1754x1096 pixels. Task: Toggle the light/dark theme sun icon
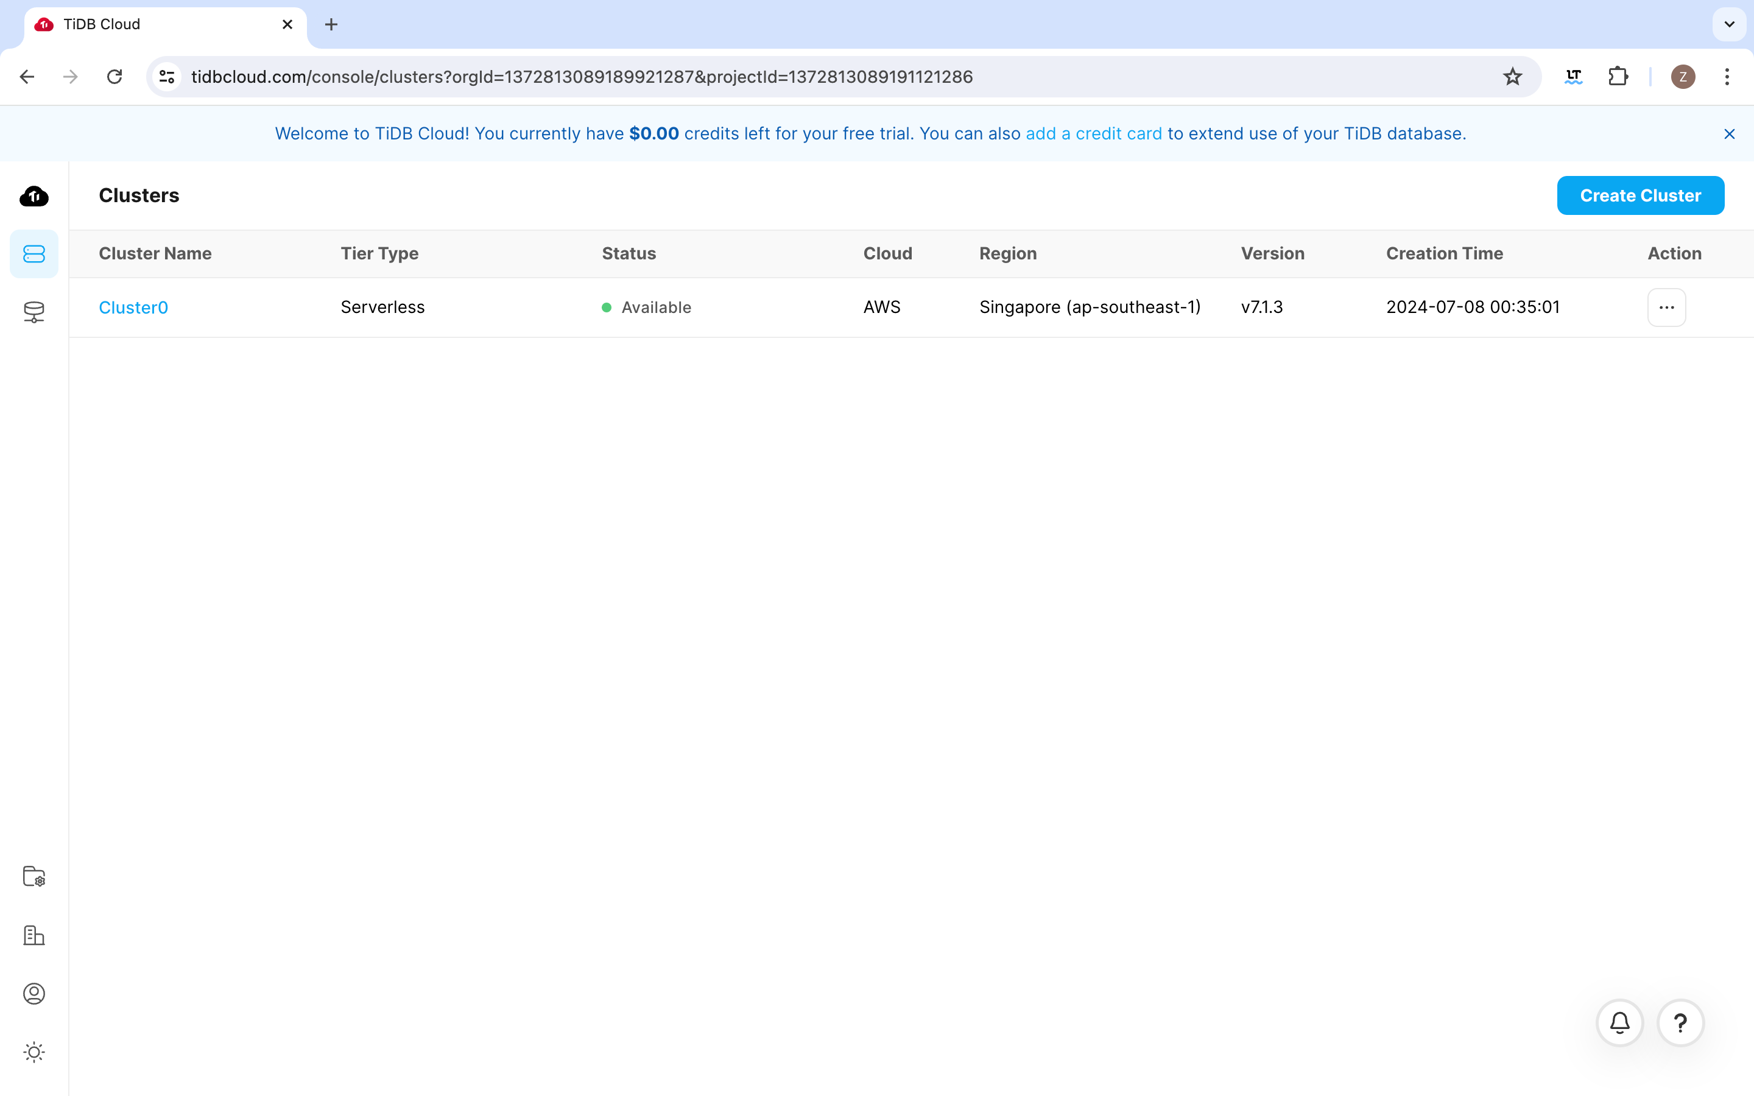coord(34,1052)
